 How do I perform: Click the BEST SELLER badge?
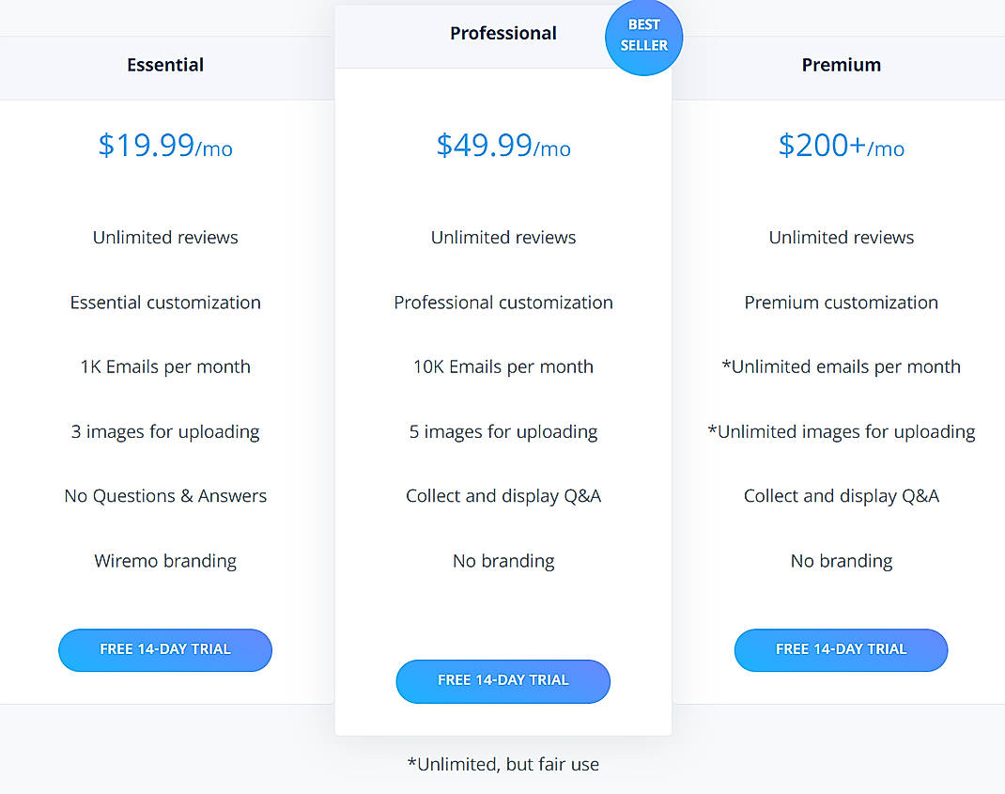pos(644,38)
